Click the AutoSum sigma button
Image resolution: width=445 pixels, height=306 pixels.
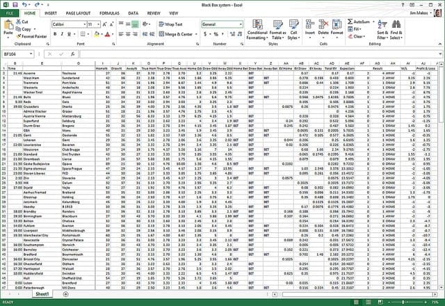359,22
